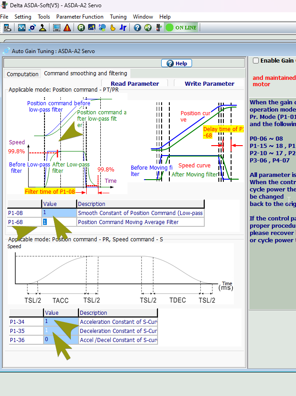Click 'Accel /Decel Constant of S-cur' description

118,340
